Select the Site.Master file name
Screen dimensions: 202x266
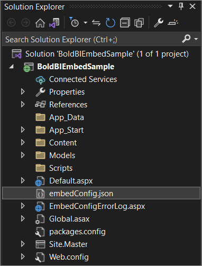(x=68, y=244)
